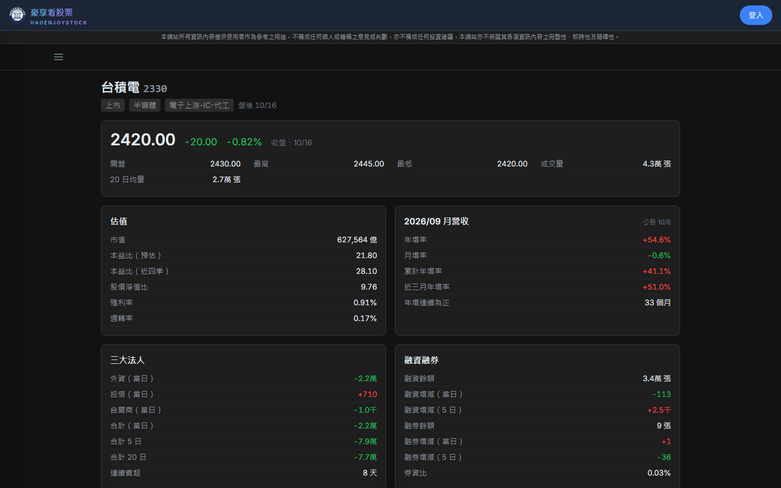Screen dimensions: 781x488
Task: Click the 年增率 value +54.6%
Action: [657, 240]
